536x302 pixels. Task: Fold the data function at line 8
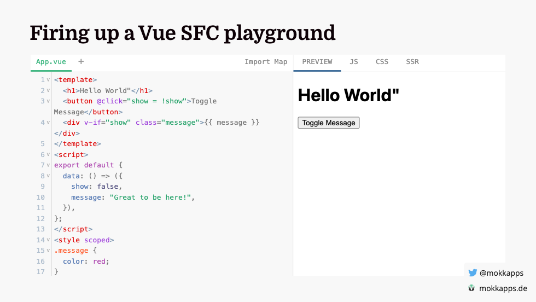[x=48, y=176]
